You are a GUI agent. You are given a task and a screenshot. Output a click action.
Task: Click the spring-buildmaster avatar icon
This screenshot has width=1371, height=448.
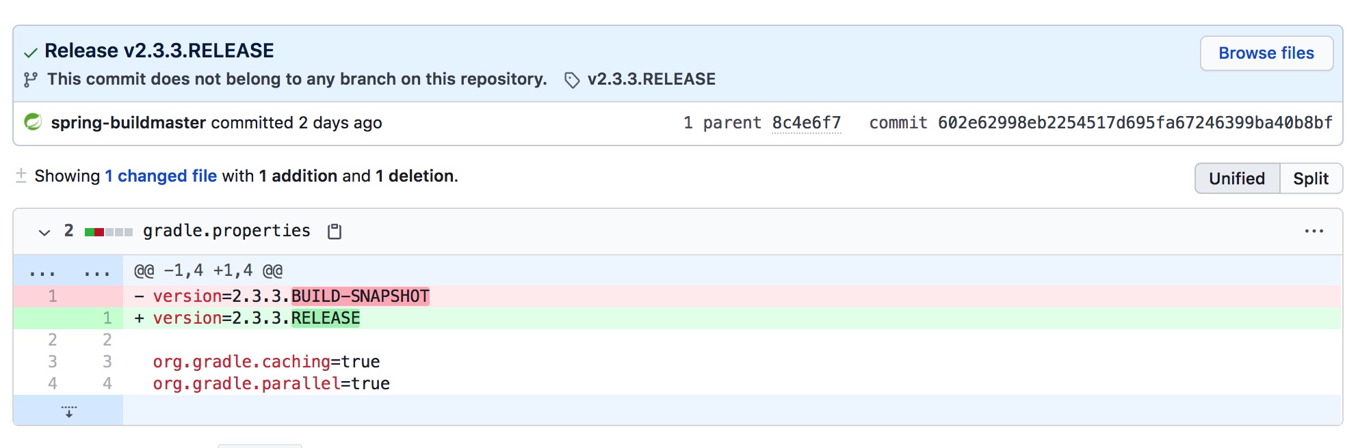tap(33, 122)
